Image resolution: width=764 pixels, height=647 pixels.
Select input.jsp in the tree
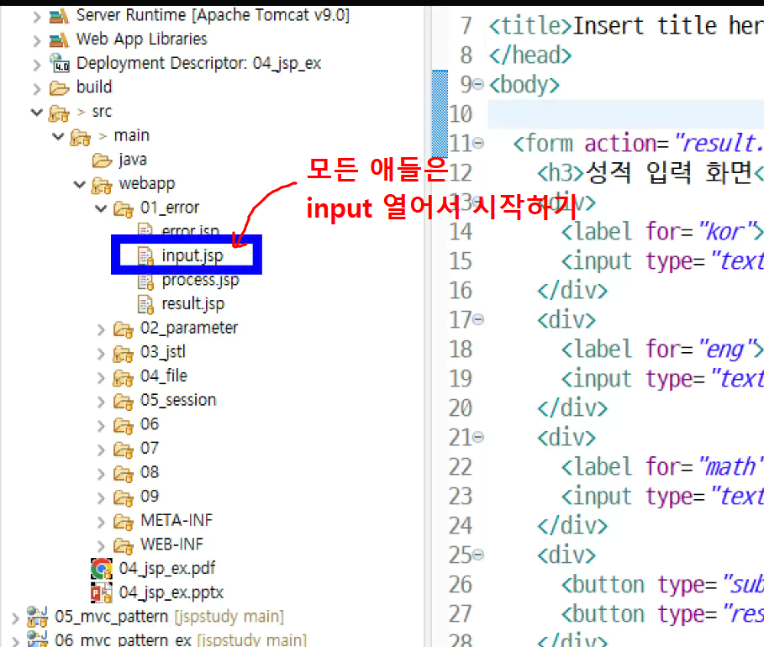tap(192, 255)
